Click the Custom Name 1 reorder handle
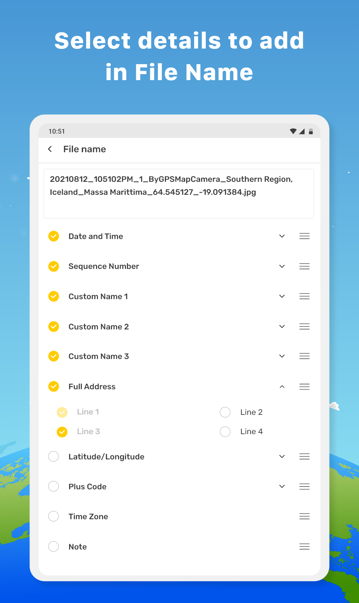359x603 pixels. pos(304,296)
